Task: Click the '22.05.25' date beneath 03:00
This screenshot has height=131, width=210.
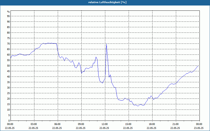Action: click(33, 128)
